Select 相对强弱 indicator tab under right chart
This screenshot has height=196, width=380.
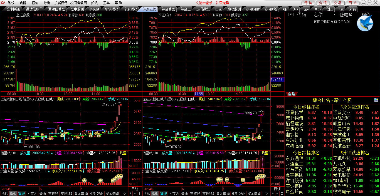click(239, 194)
